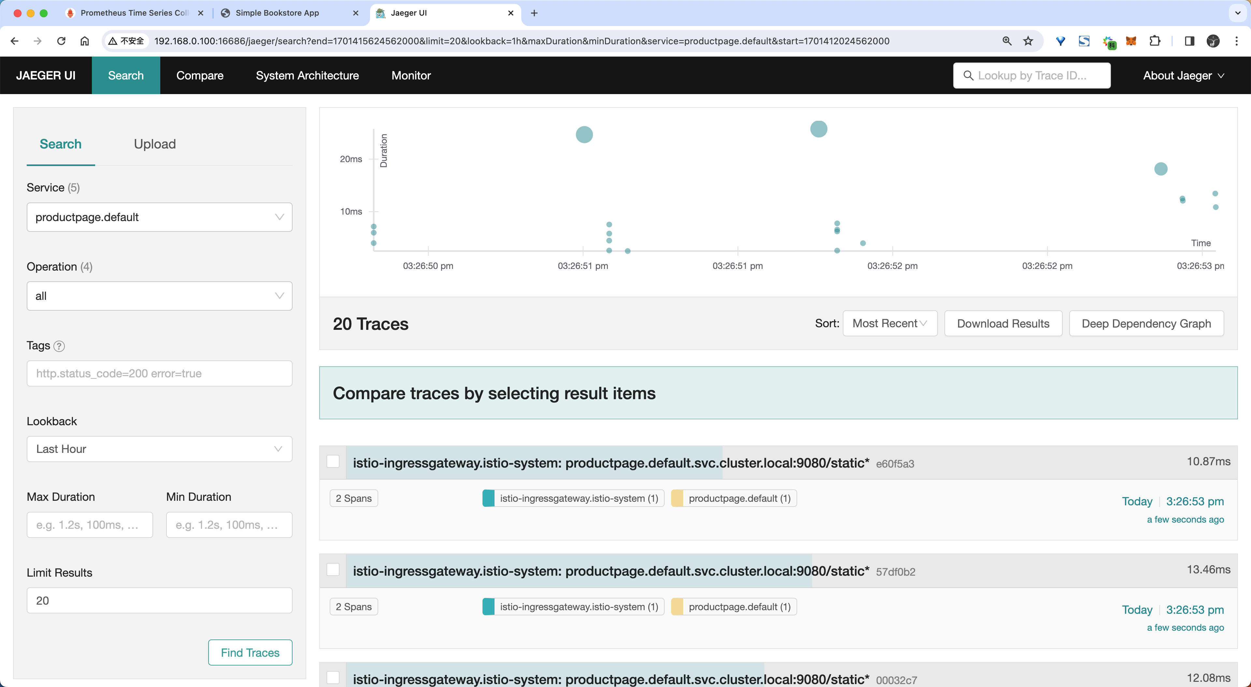Select checkbox for trace 57df0b2
The height and width of the screenshot is (687, 1251).
[x=333, y=569]
